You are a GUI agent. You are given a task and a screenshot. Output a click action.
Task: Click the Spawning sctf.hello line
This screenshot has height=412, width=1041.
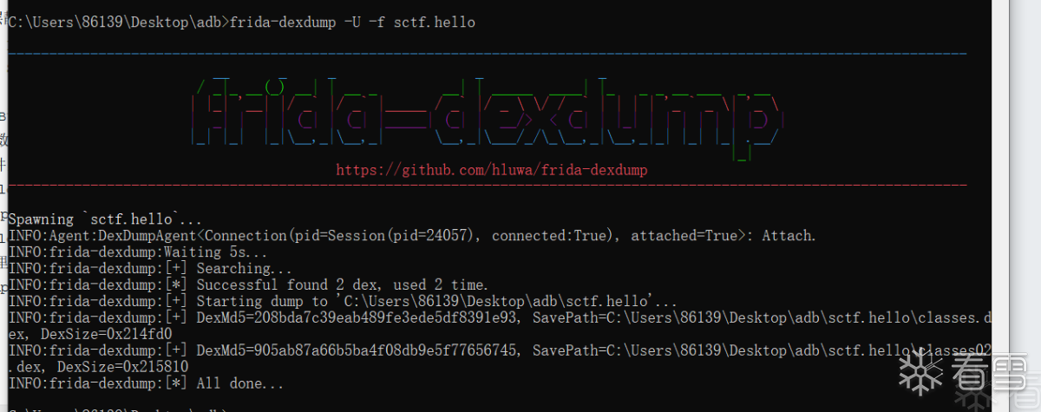(105, 219)
